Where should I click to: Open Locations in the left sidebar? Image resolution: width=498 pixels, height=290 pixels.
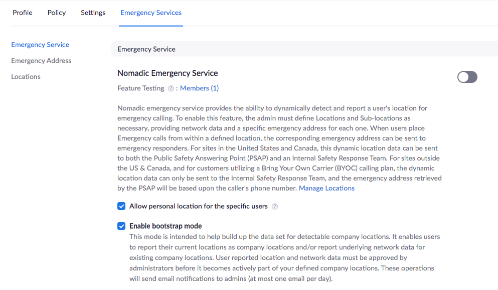[x=26, y=77]
